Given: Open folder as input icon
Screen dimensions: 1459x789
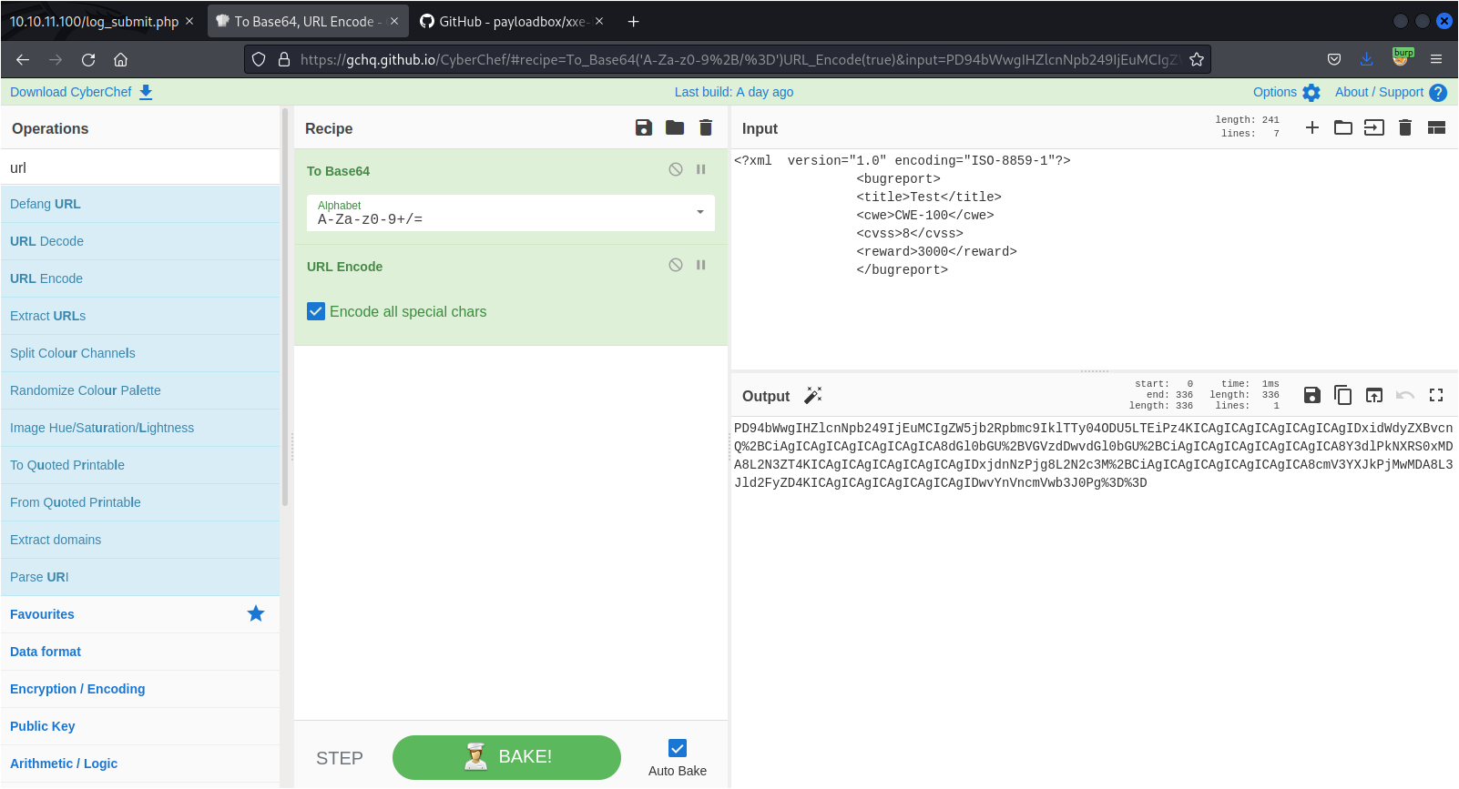Looking at the screenshot, I should point(1343,127).
